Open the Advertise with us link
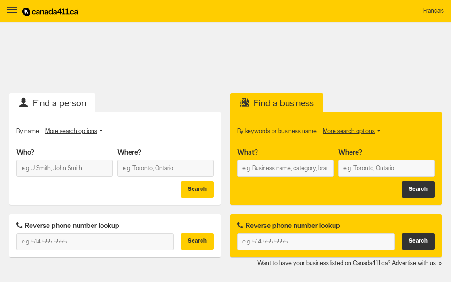 point(416,263)
